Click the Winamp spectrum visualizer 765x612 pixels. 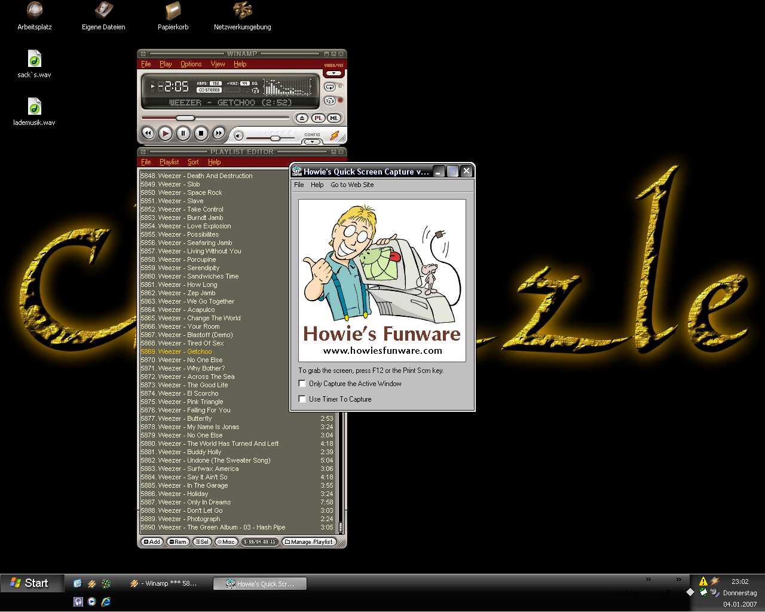pos(288,87)
